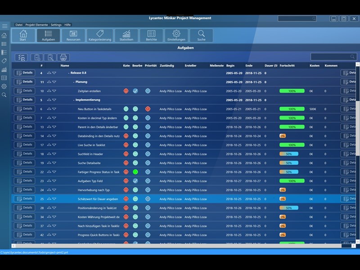Click the search icon in title bar search box

click(314, 18)
